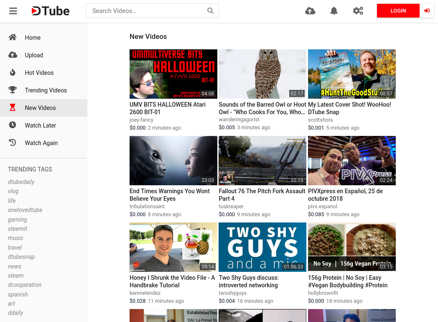Open channel kenmelendez
The width and height of the screenshot is (438, 322).
click(x=145, y=293)
